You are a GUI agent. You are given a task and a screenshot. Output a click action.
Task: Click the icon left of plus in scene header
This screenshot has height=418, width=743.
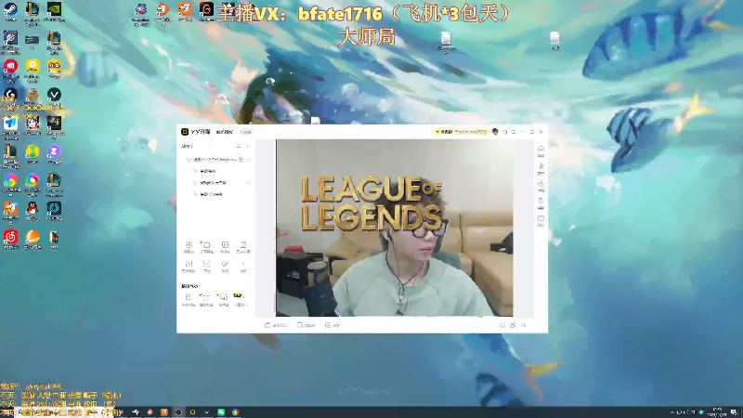tap(239, 147)
